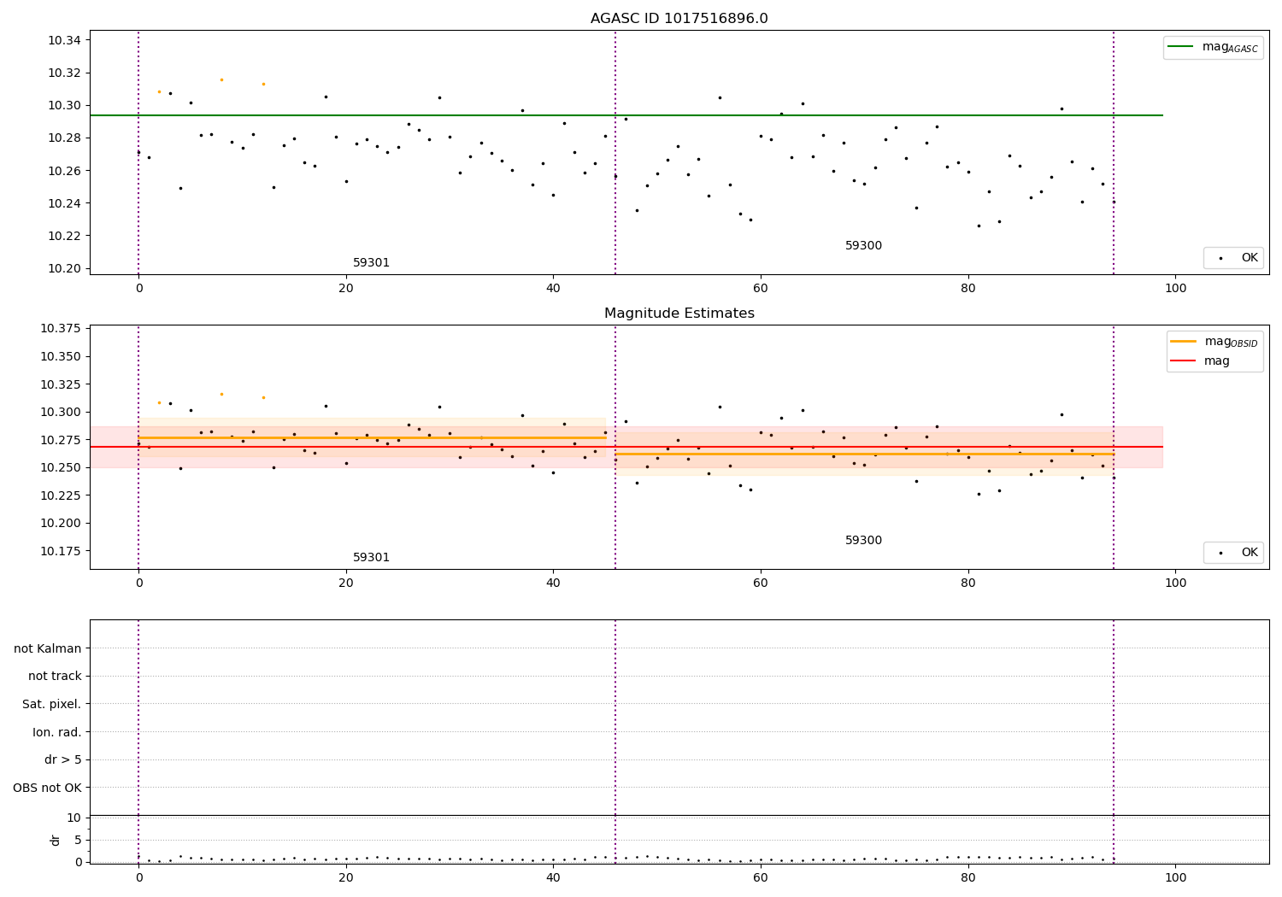Click the "dr > 5" axis label
This screenshot has width=1282, height=897.
click(x=63, y=759)
